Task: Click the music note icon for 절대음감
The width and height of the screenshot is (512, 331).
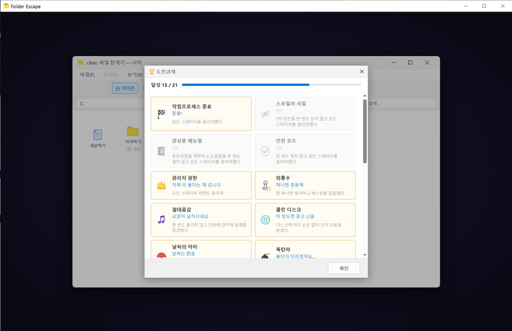Action: pyautogui.click(x=161, y=220)
